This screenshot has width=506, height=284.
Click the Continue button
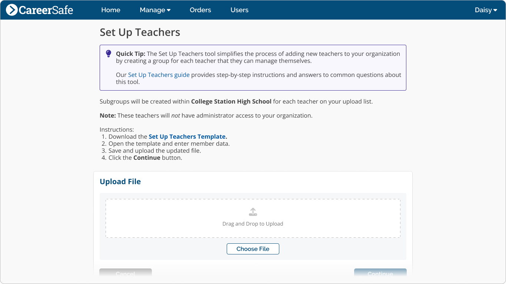380,274
